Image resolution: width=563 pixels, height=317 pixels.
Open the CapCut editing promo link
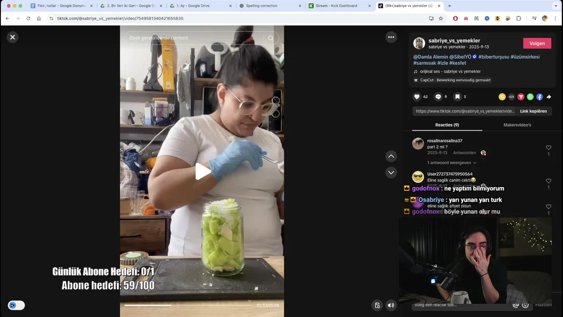452,80
